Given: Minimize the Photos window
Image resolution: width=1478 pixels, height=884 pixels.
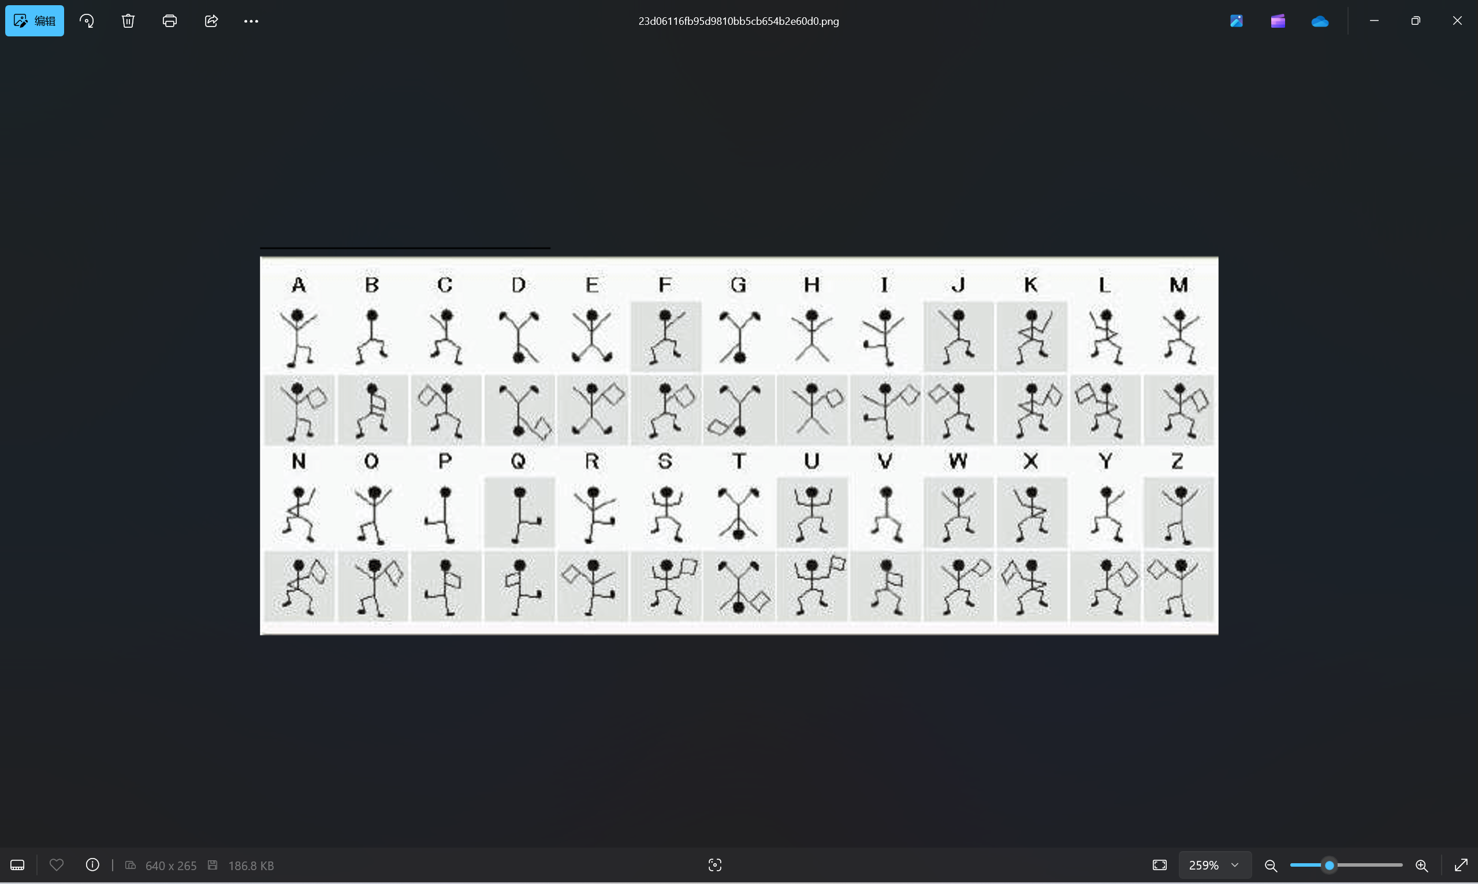Looking at the screenshot, I should coord(1375,21).
